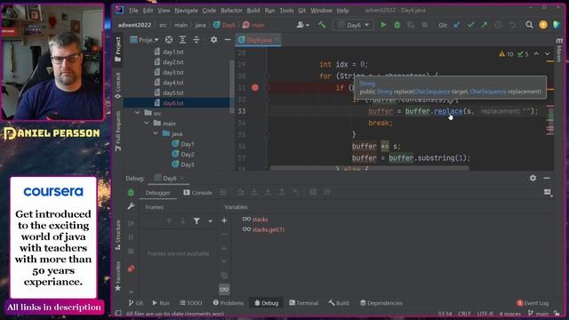Click View Breakpoints red circles icon

(131, 268)
